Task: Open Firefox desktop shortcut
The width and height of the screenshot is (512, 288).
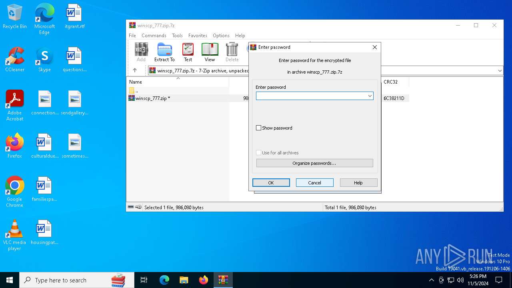Action: click(x=15, y=146)
